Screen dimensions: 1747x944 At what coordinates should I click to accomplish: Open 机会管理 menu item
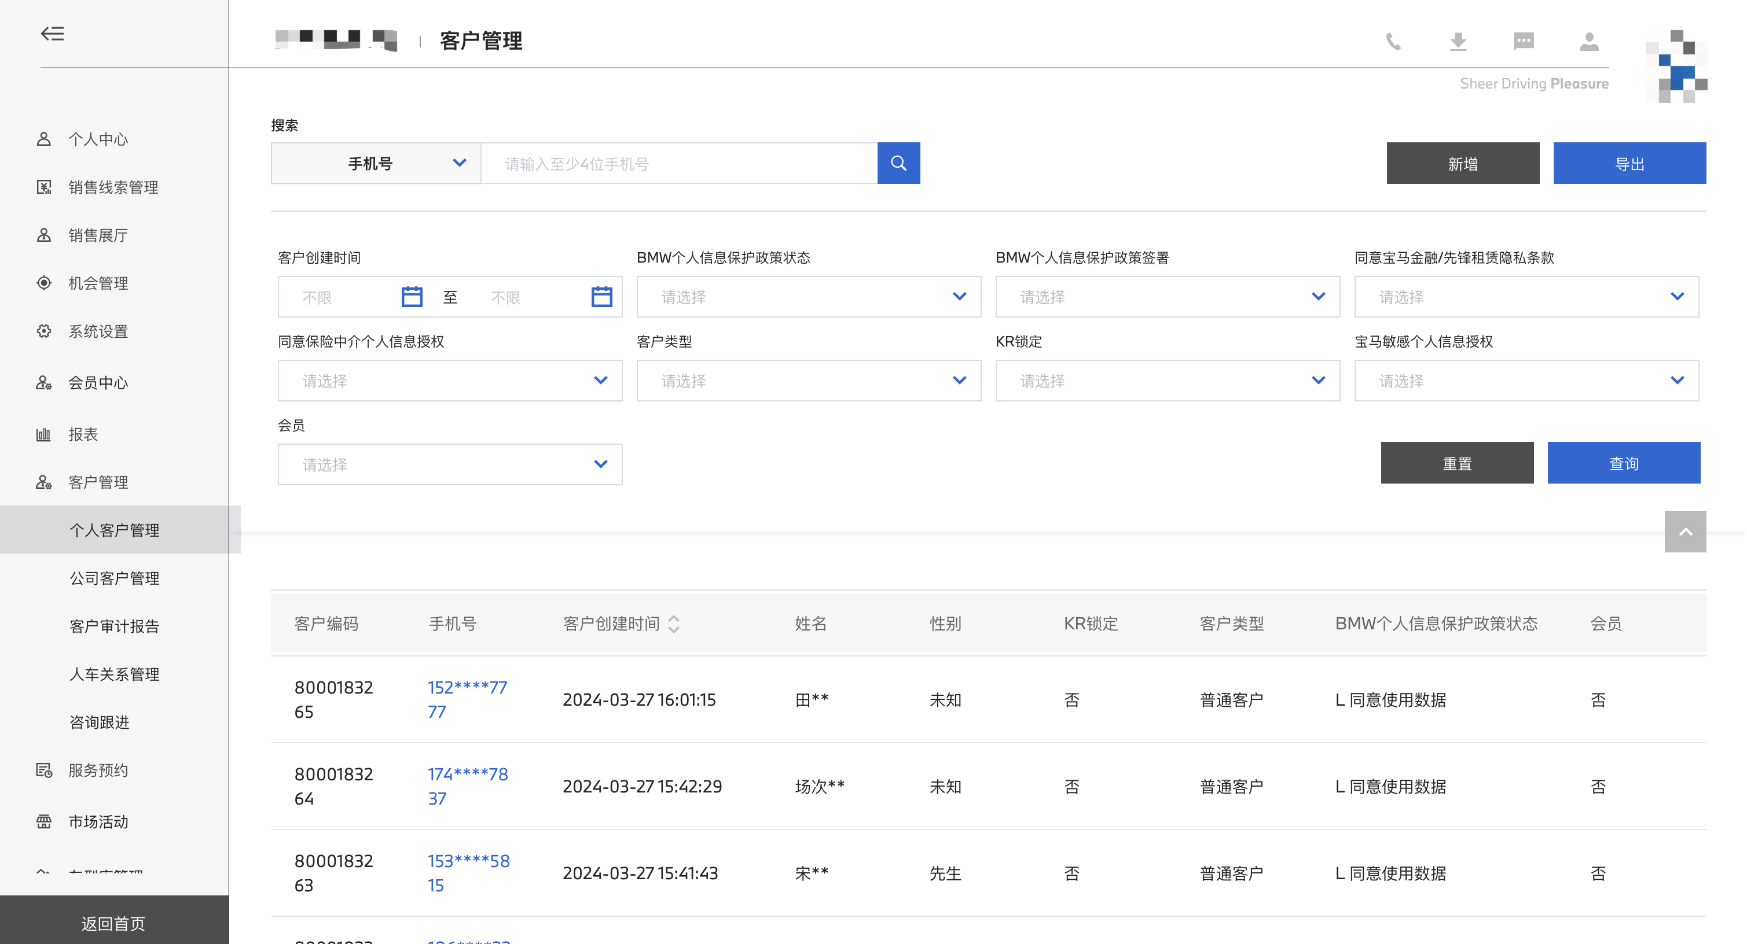[98, 283]
